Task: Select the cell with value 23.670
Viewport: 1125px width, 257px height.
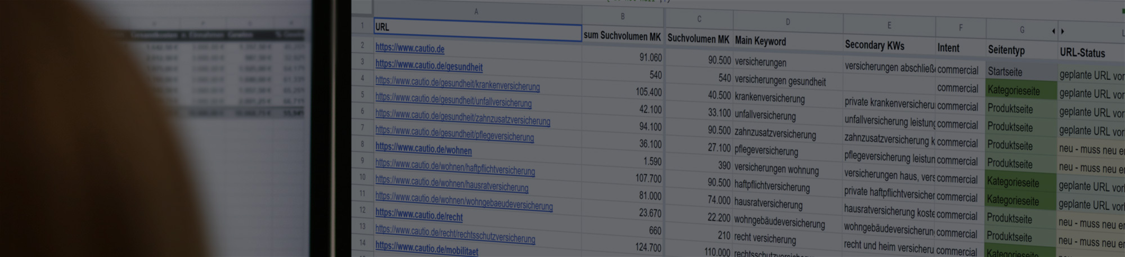Action: pyautogui.click(x=623, y=213)
